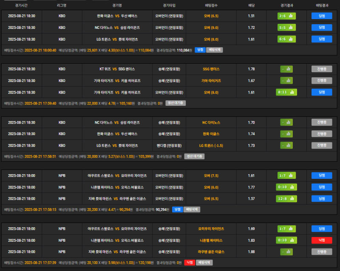Open stats chart icon beside 1:7 in 요미우리 자이언츠 승패 row

(x=291, y=229)
